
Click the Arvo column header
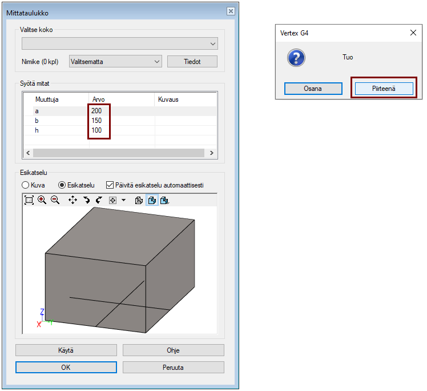point(121,99)
